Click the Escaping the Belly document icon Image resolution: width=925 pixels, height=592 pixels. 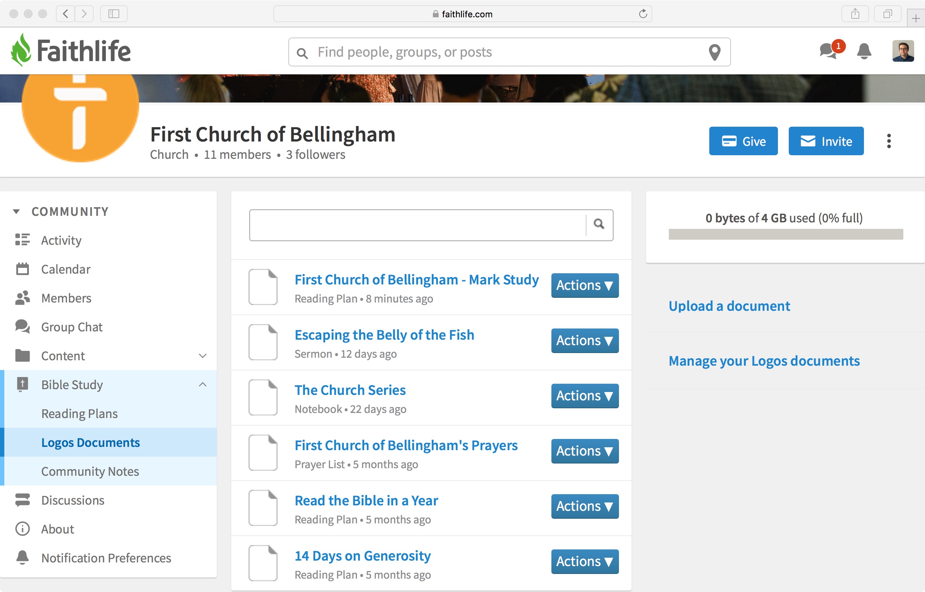[x=263, y=342]
